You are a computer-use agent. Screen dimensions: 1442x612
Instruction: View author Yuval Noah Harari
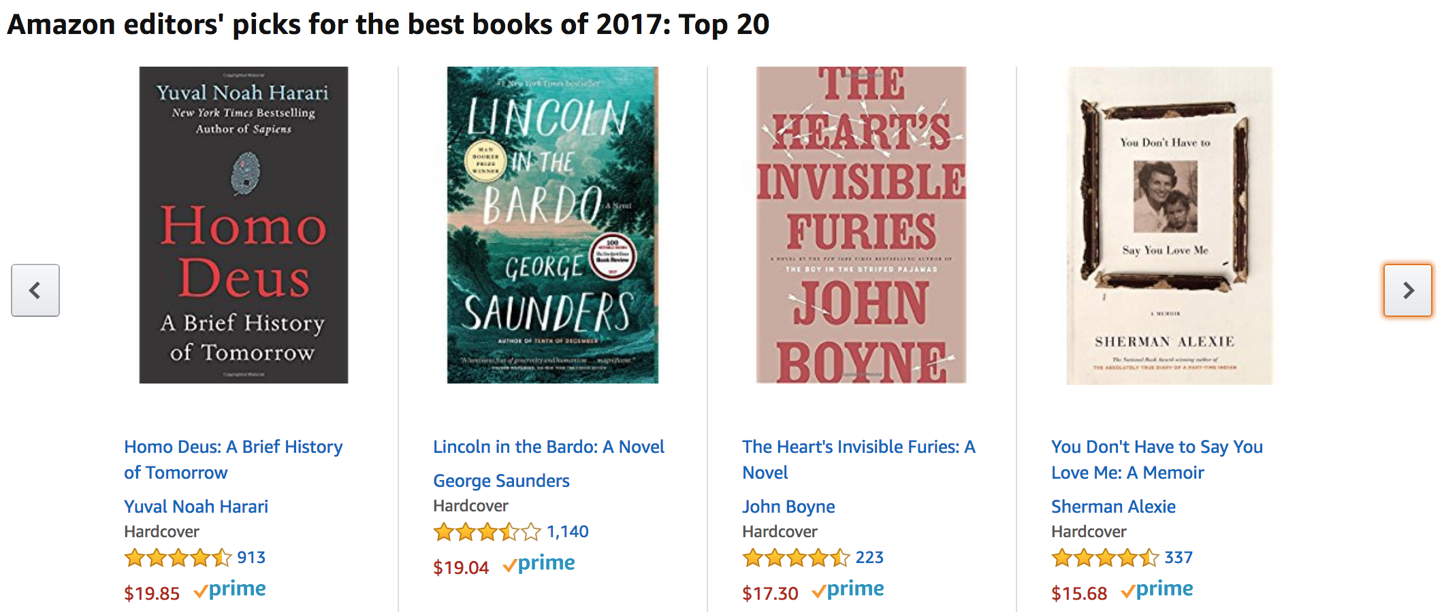tap(196, 507)
